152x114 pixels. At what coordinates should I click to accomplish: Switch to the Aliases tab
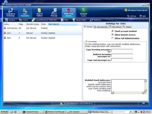pyautogui.click(x=127, y=27)
